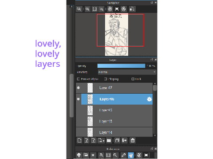Click the Navigator preview image

(x=117, y=34)
